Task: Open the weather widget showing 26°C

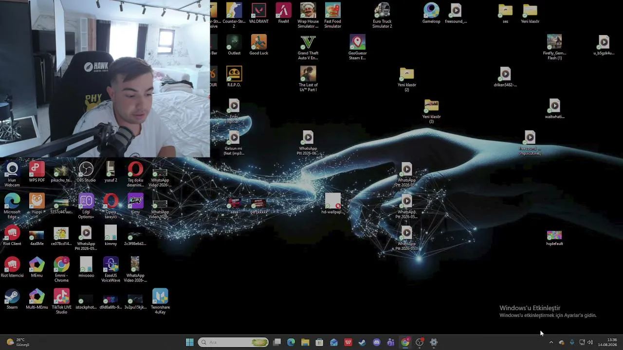Action: (18, 342)
